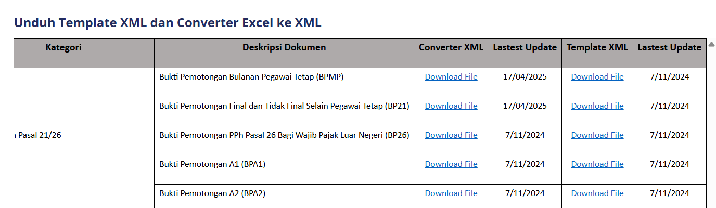
Task: Click the Unduh Template XML page heading
Action: (168, 23)
